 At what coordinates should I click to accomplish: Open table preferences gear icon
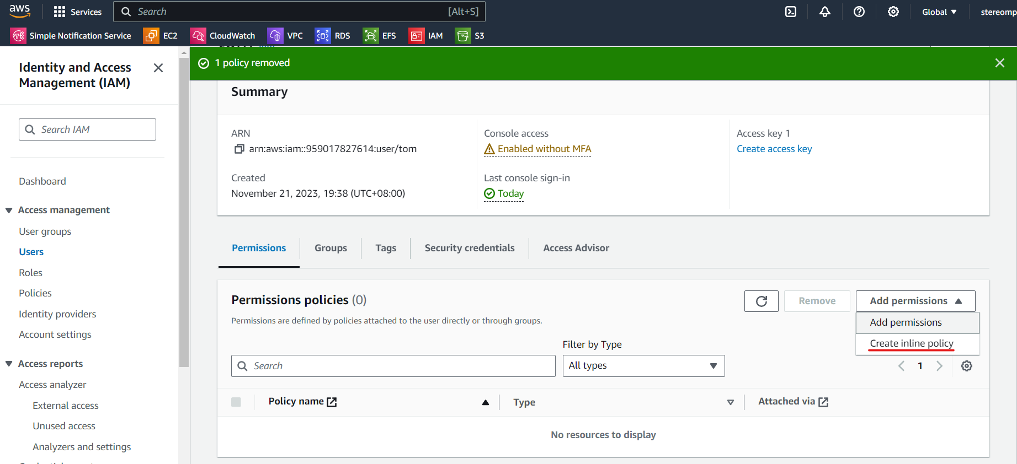(x=967, y=366)
